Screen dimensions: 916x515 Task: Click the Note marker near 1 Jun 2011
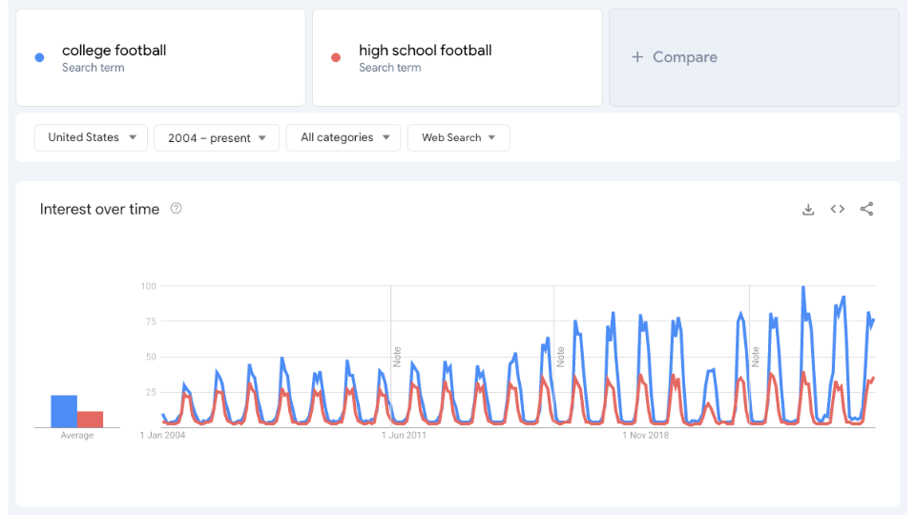point(397,357)
